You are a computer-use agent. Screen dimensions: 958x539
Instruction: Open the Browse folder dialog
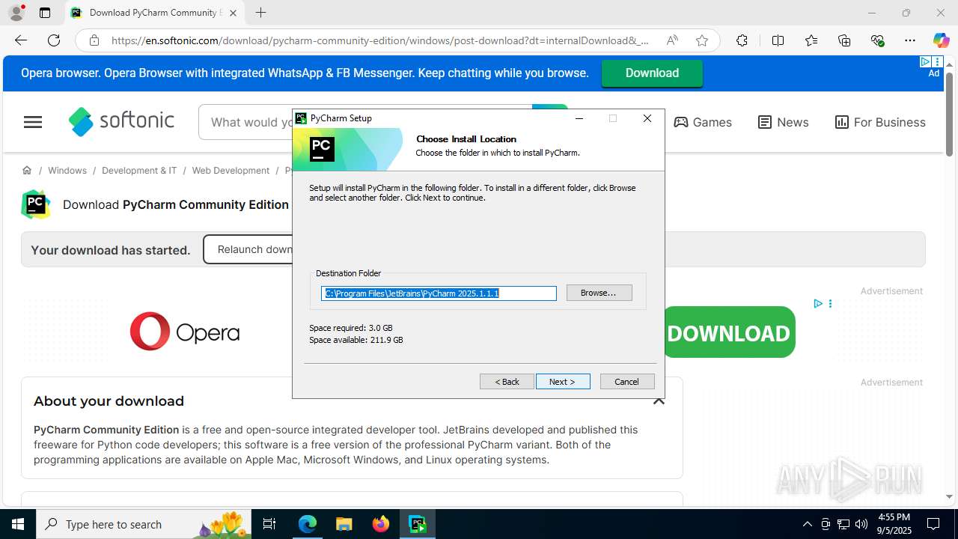[599, 293]
